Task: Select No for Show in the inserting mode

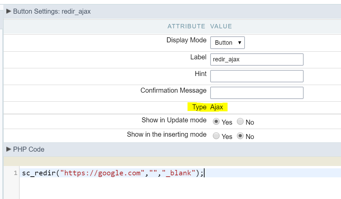Action: (x=240, y=136)
